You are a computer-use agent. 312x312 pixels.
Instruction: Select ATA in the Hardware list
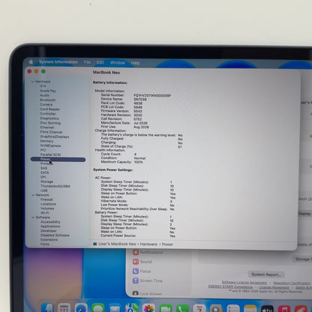(x=43, y=86)
